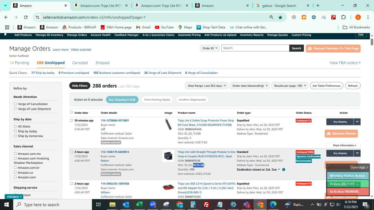Expand Buy shipping arrow for Jeff's order

click(357, 122)
